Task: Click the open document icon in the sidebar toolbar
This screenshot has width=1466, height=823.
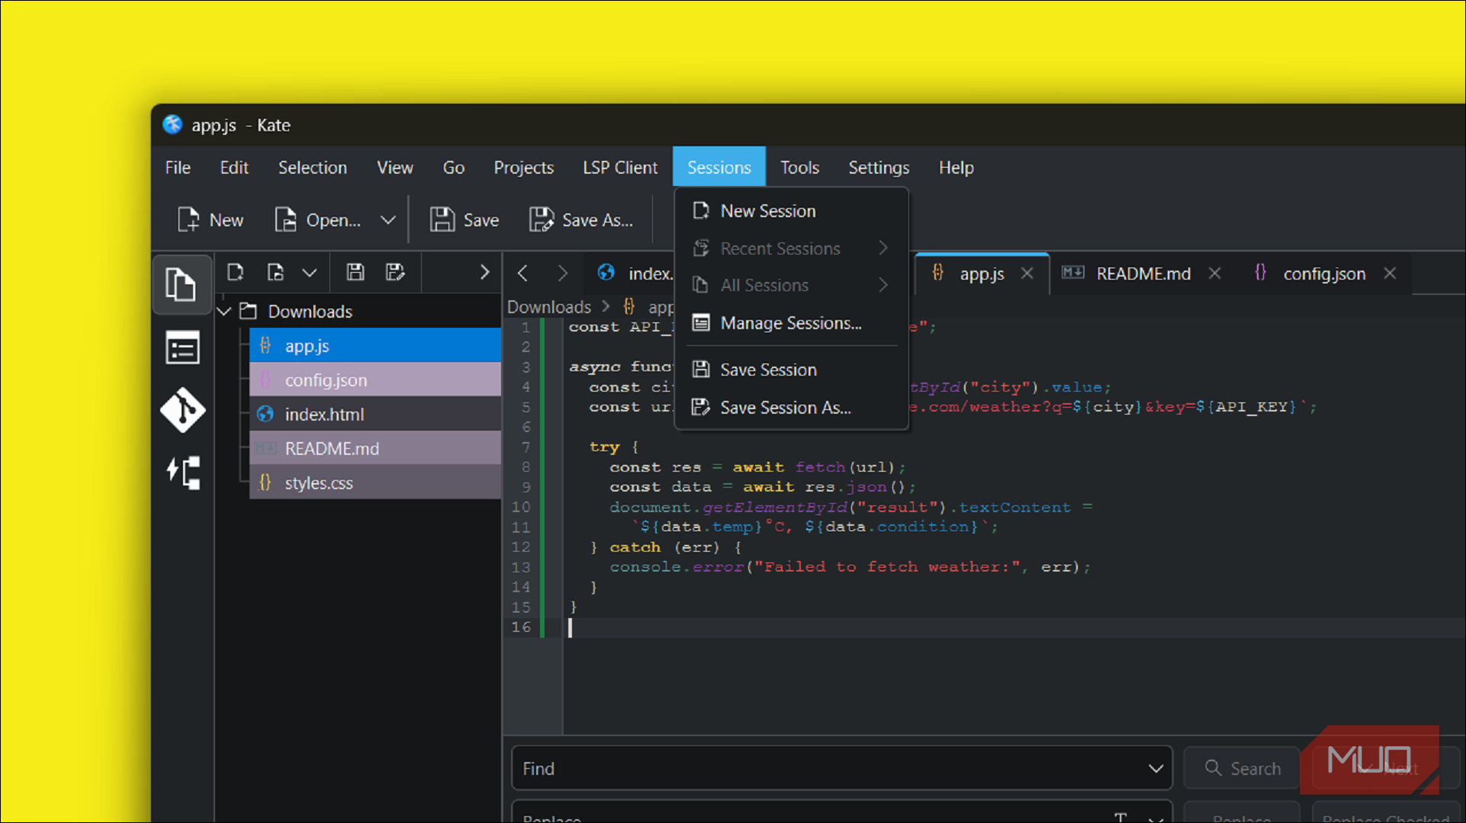Action: coord(275,272)
